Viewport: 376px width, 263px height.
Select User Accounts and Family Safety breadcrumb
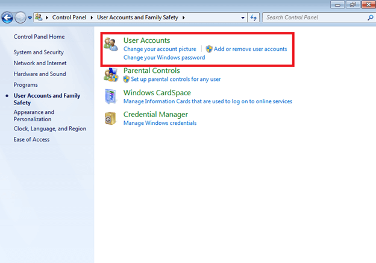coord(137,17)
